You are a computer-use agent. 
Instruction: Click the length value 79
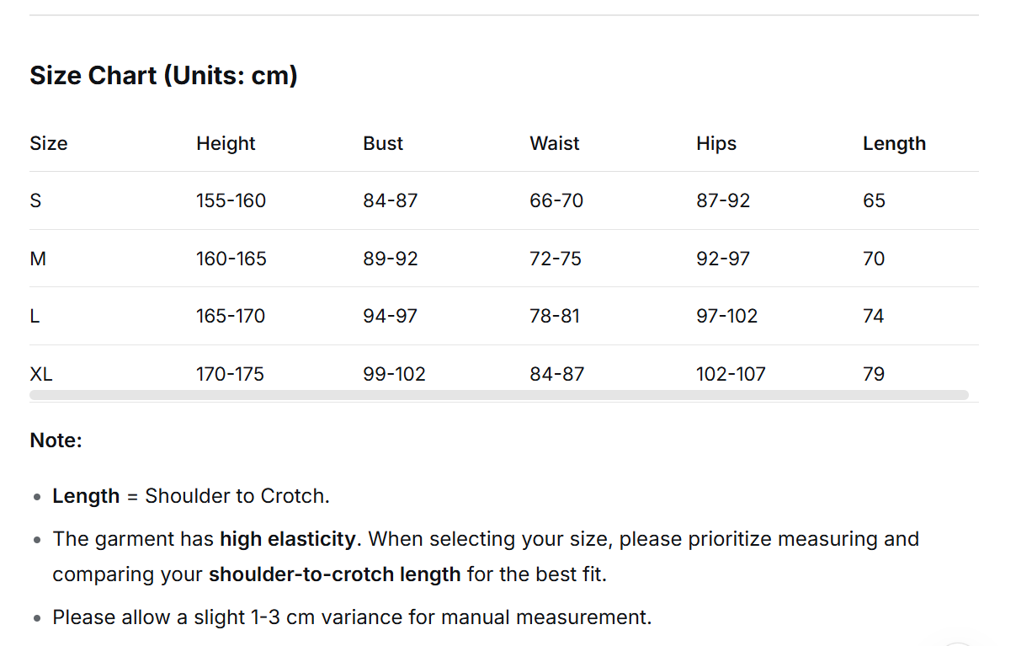pos(874,374)
